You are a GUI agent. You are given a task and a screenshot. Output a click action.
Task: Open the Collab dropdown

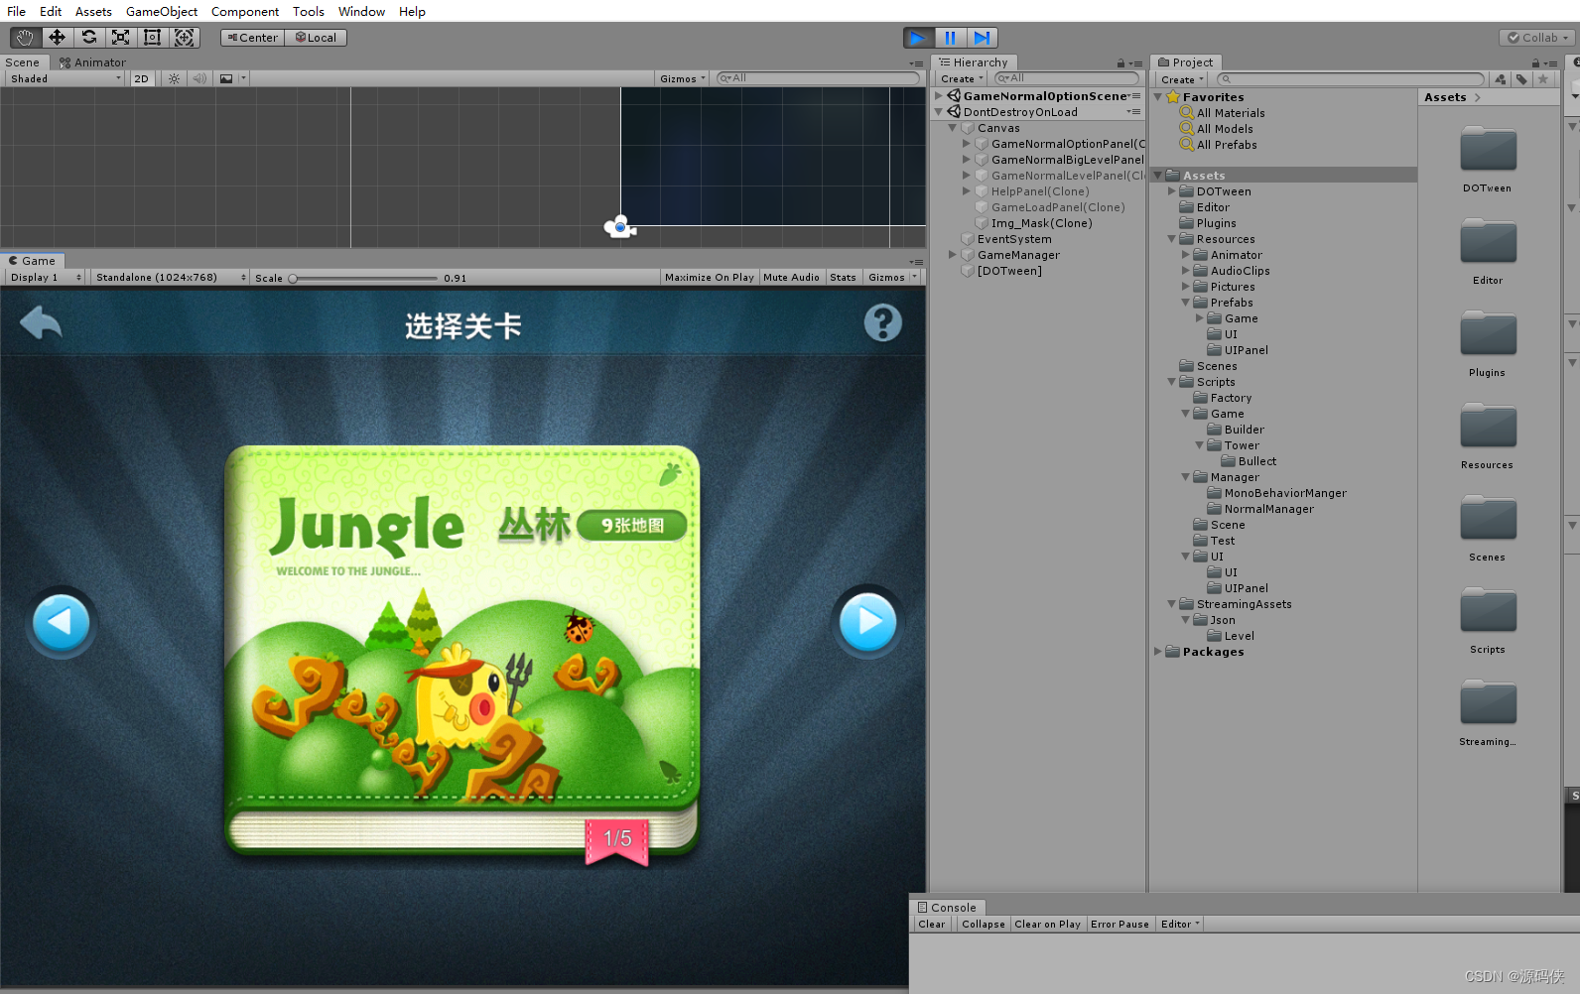[x=1537, y=38]
